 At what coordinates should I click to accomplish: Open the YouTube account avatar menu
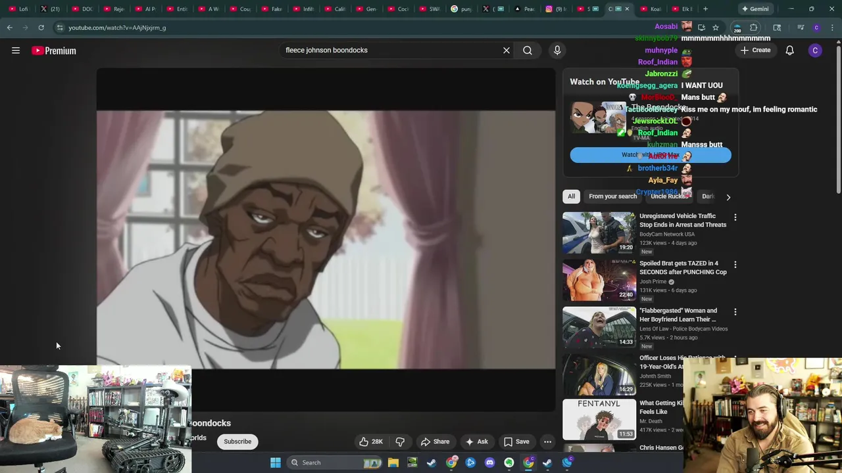tap(815, 51)
